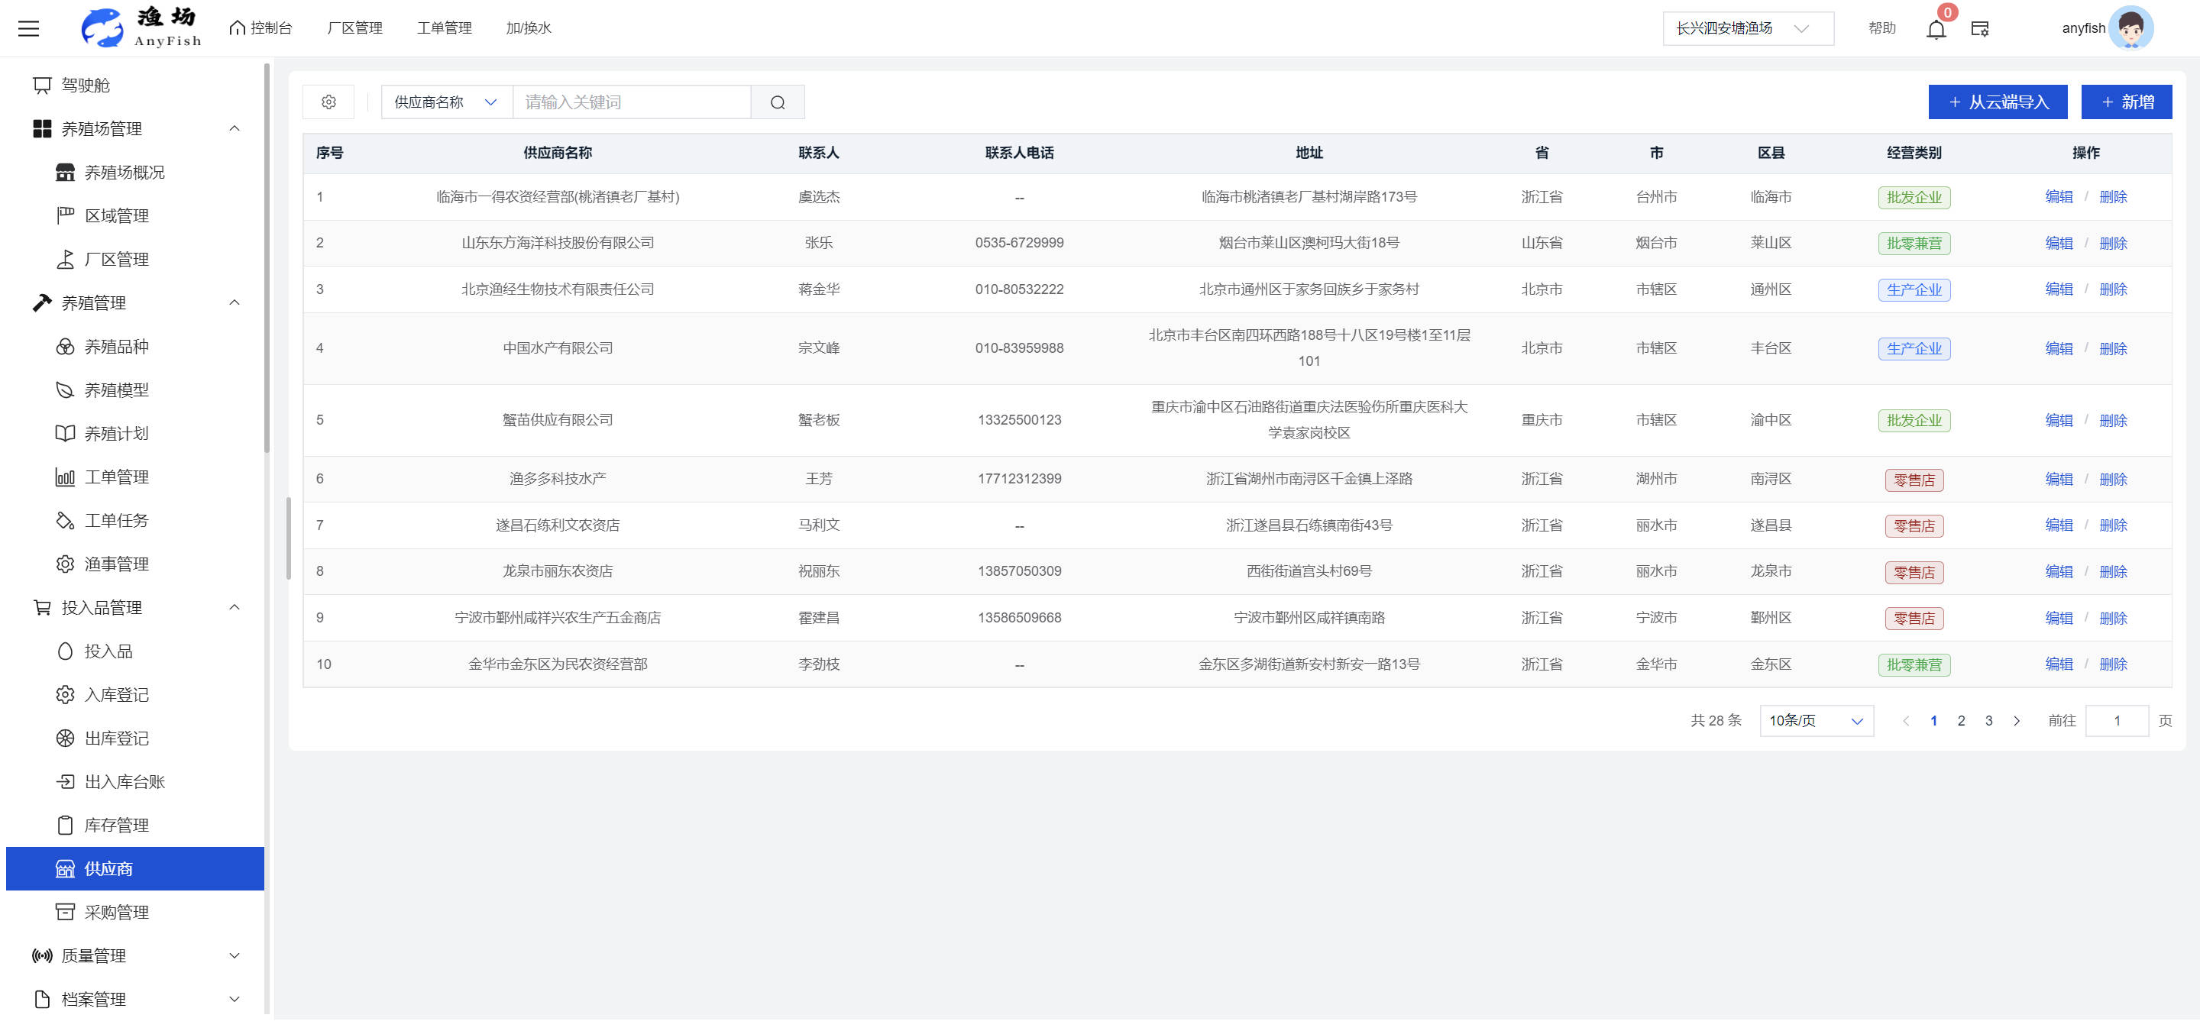Open the 10条/页 page size dropdown
This screenshot has height=1031, width=2200.
pos(1816,721)
